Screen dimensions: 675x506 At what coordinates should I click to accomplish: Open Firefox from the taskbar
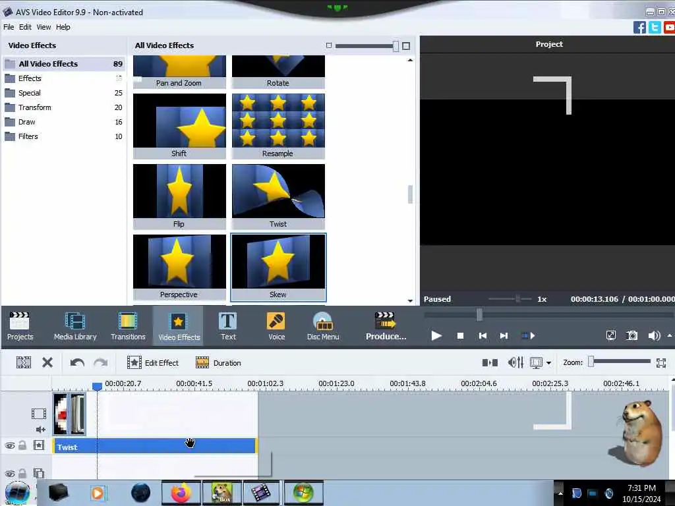pos(181,493)
